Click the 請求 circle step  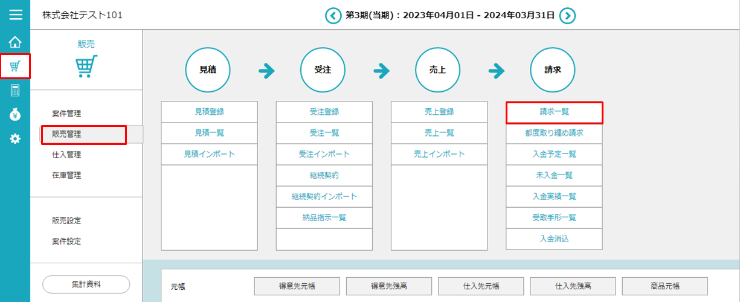pos(553,70)
